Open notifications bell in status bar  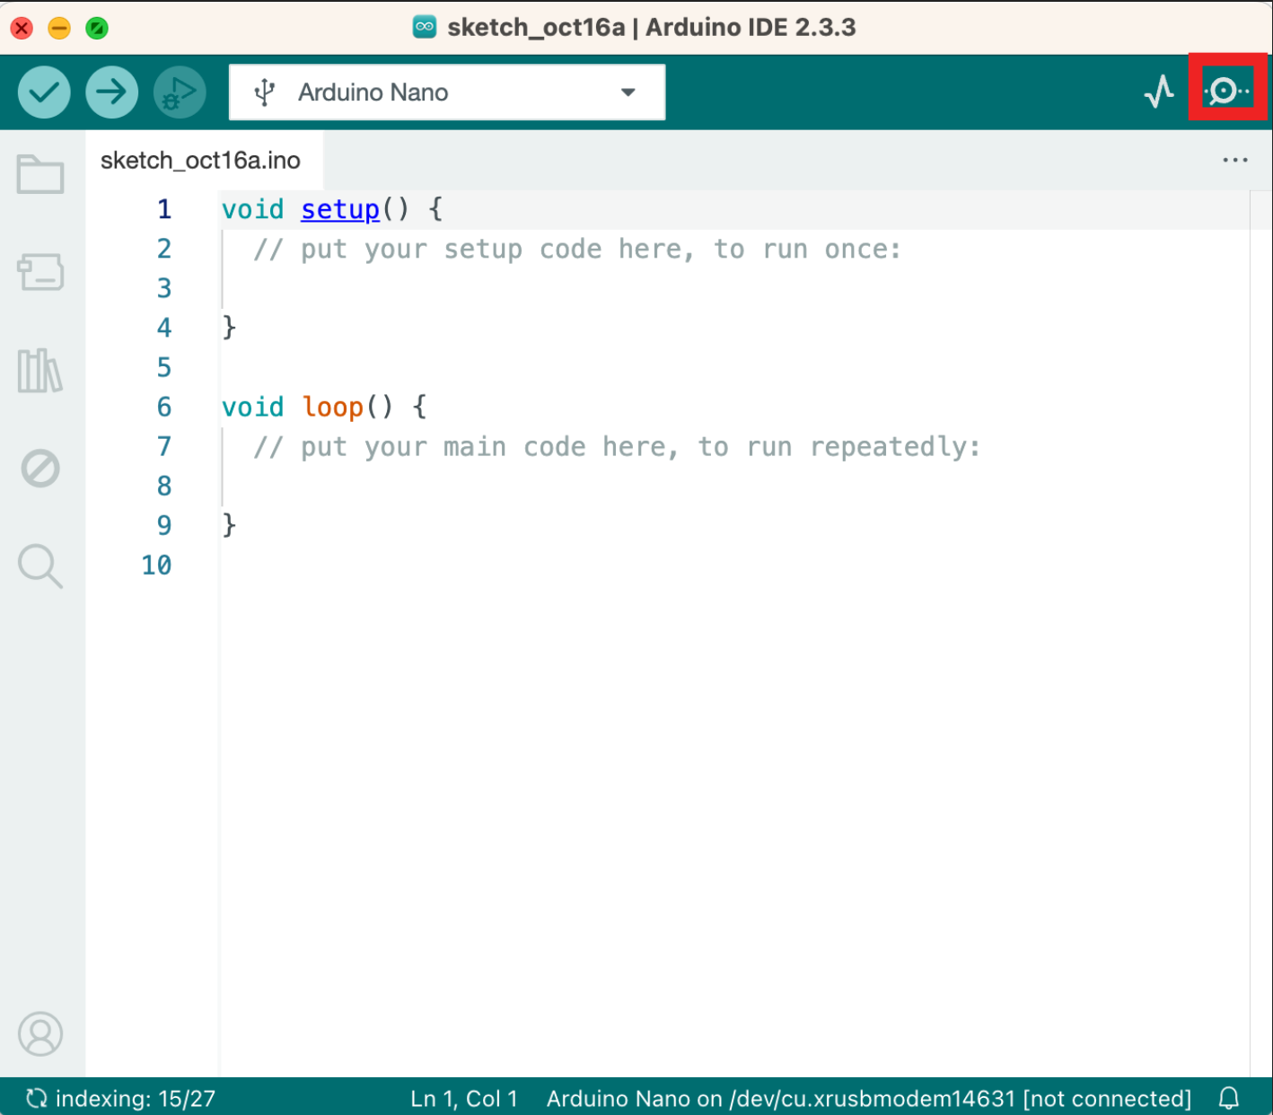(x=1229, y=1098)
